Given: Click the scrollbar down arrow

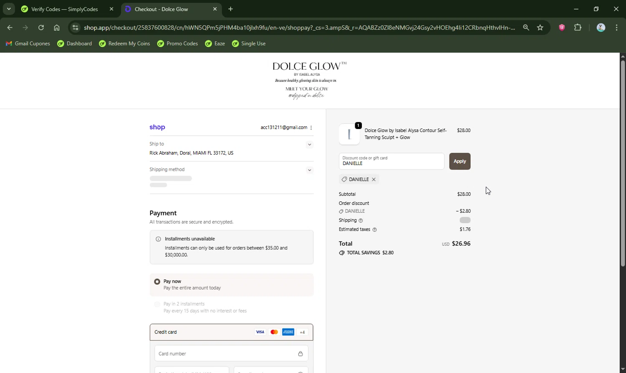Looking at the screenshot, I should pos(623,369).
